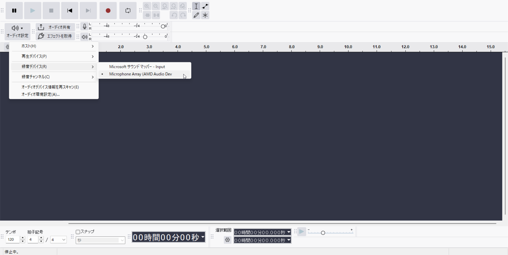
Task: Click the オーディオ共有 button
Action: pyautogui.click(x=55, y=27)
